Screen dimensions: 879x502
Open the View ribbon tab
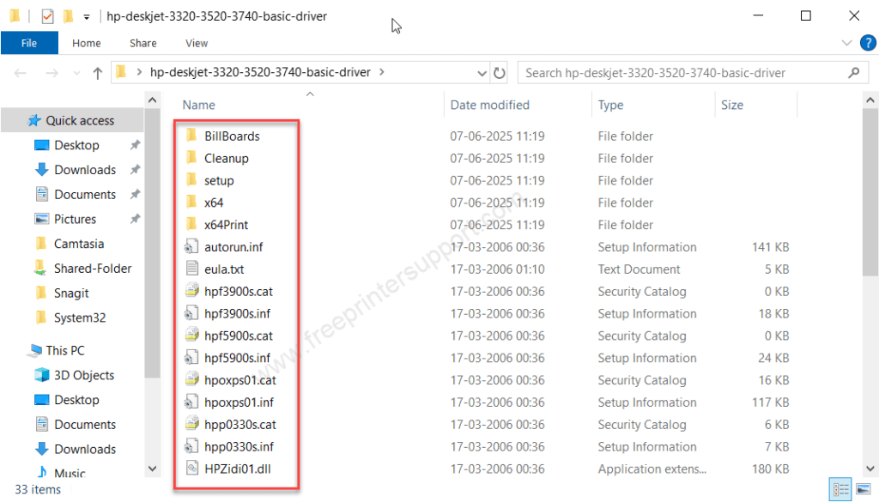click(197, 43)
